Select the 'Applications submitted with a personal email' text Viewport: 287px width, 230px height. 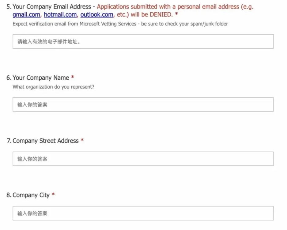pos(168,7)
